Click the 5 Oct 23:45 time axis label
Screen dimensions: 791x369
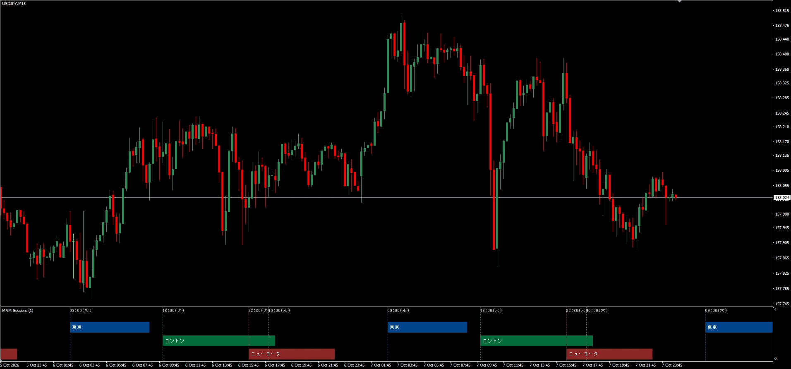[x=37, y=365]
